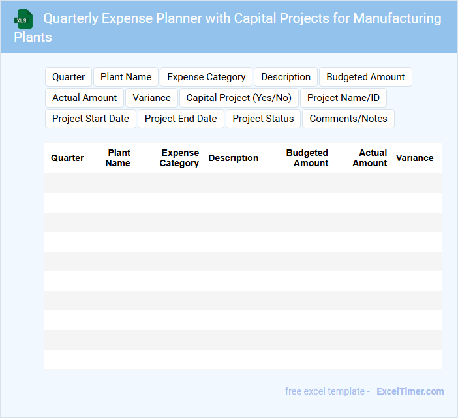Select the Project Start Date chip
This screenshot has height=418, width=458.
(x=91, y=119)
